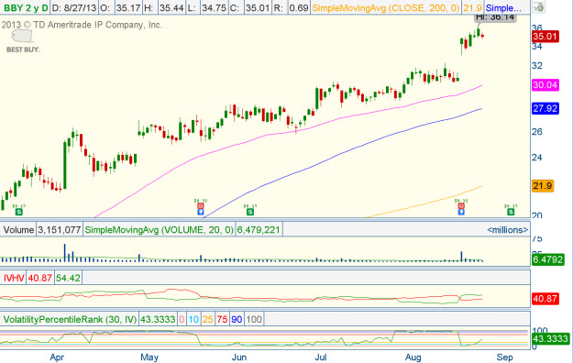Click the Aug label on time axis
The height and width of the screenshot is (363, 573).
[x=413, y=357]
